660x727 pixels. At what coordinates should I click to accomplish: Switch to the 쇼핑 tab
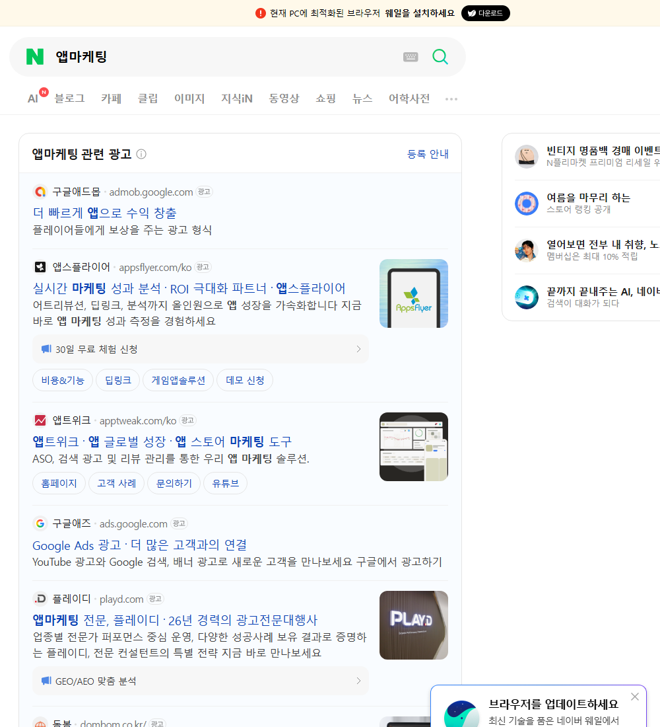(x=325, y=98)
